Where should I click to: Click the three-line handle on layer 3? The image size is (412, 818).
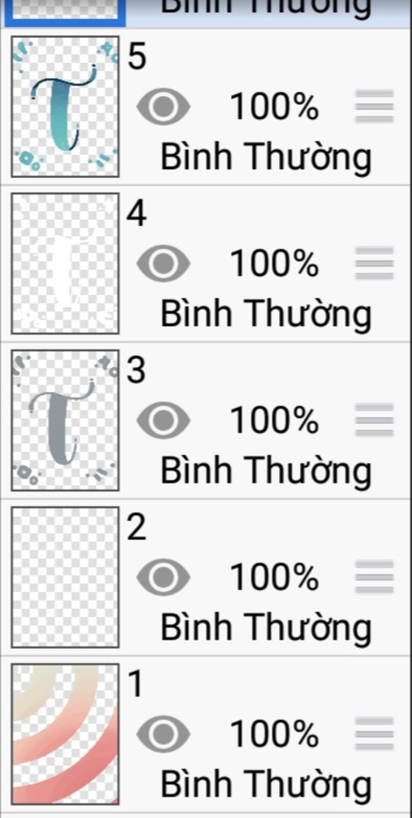click(374, 420)
